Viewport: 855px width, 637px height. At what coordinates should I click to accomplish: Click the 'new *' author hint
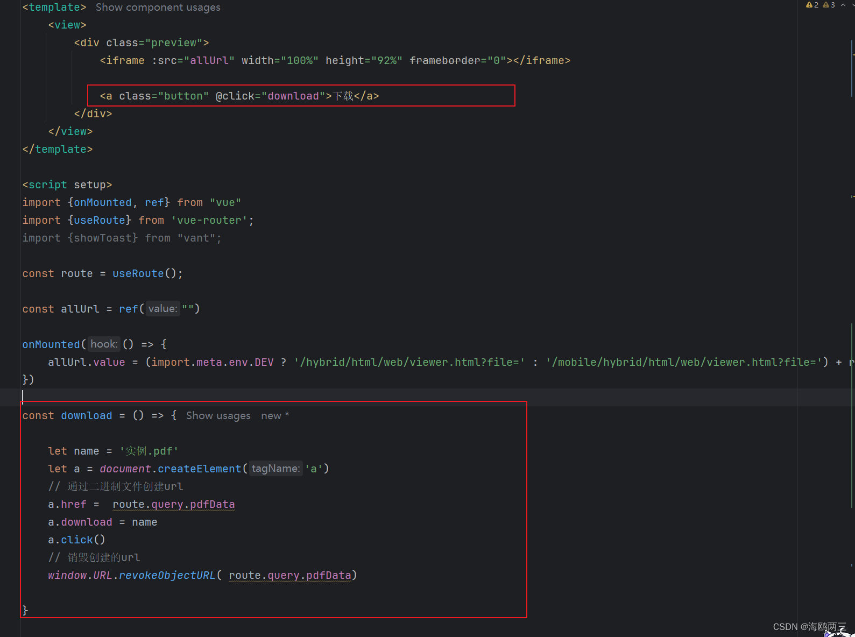(275, 415)
